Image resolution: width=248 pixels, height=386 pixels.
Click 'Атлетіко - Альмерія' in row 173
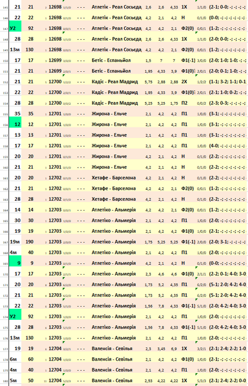coord(114,305)
